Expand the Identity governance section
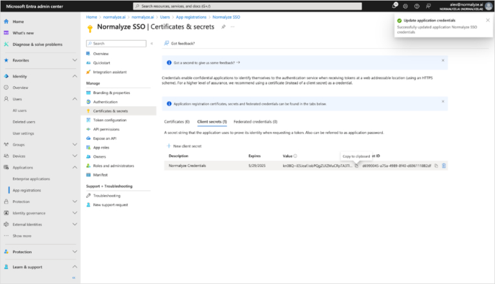Viewport: 495px width, 284px height. 74,213
